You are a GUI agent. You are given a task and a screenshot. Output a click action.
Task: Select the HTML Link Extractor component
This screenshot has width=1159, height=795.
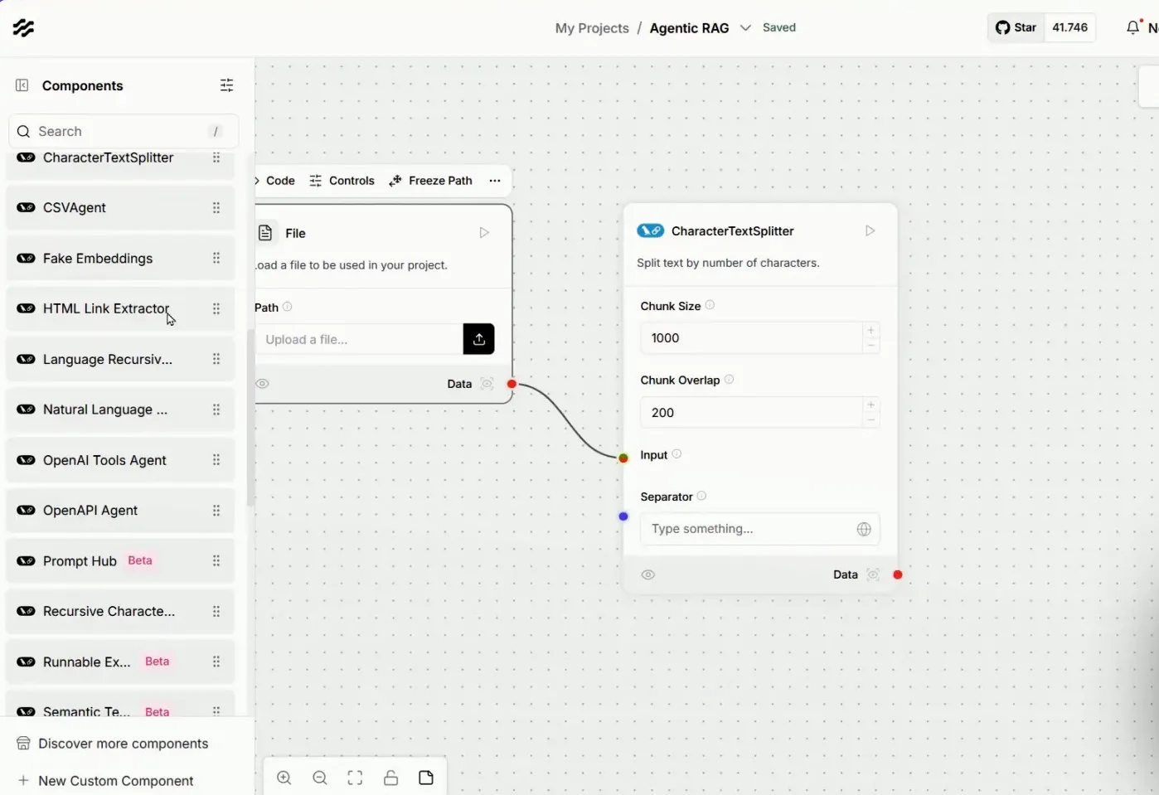point(120,308)
